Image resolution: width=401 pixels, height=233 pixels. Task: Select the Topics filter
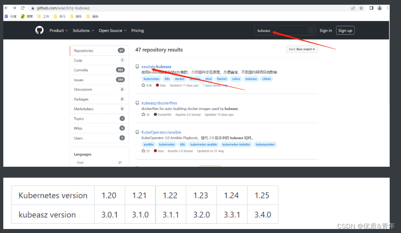pos(99,119)
